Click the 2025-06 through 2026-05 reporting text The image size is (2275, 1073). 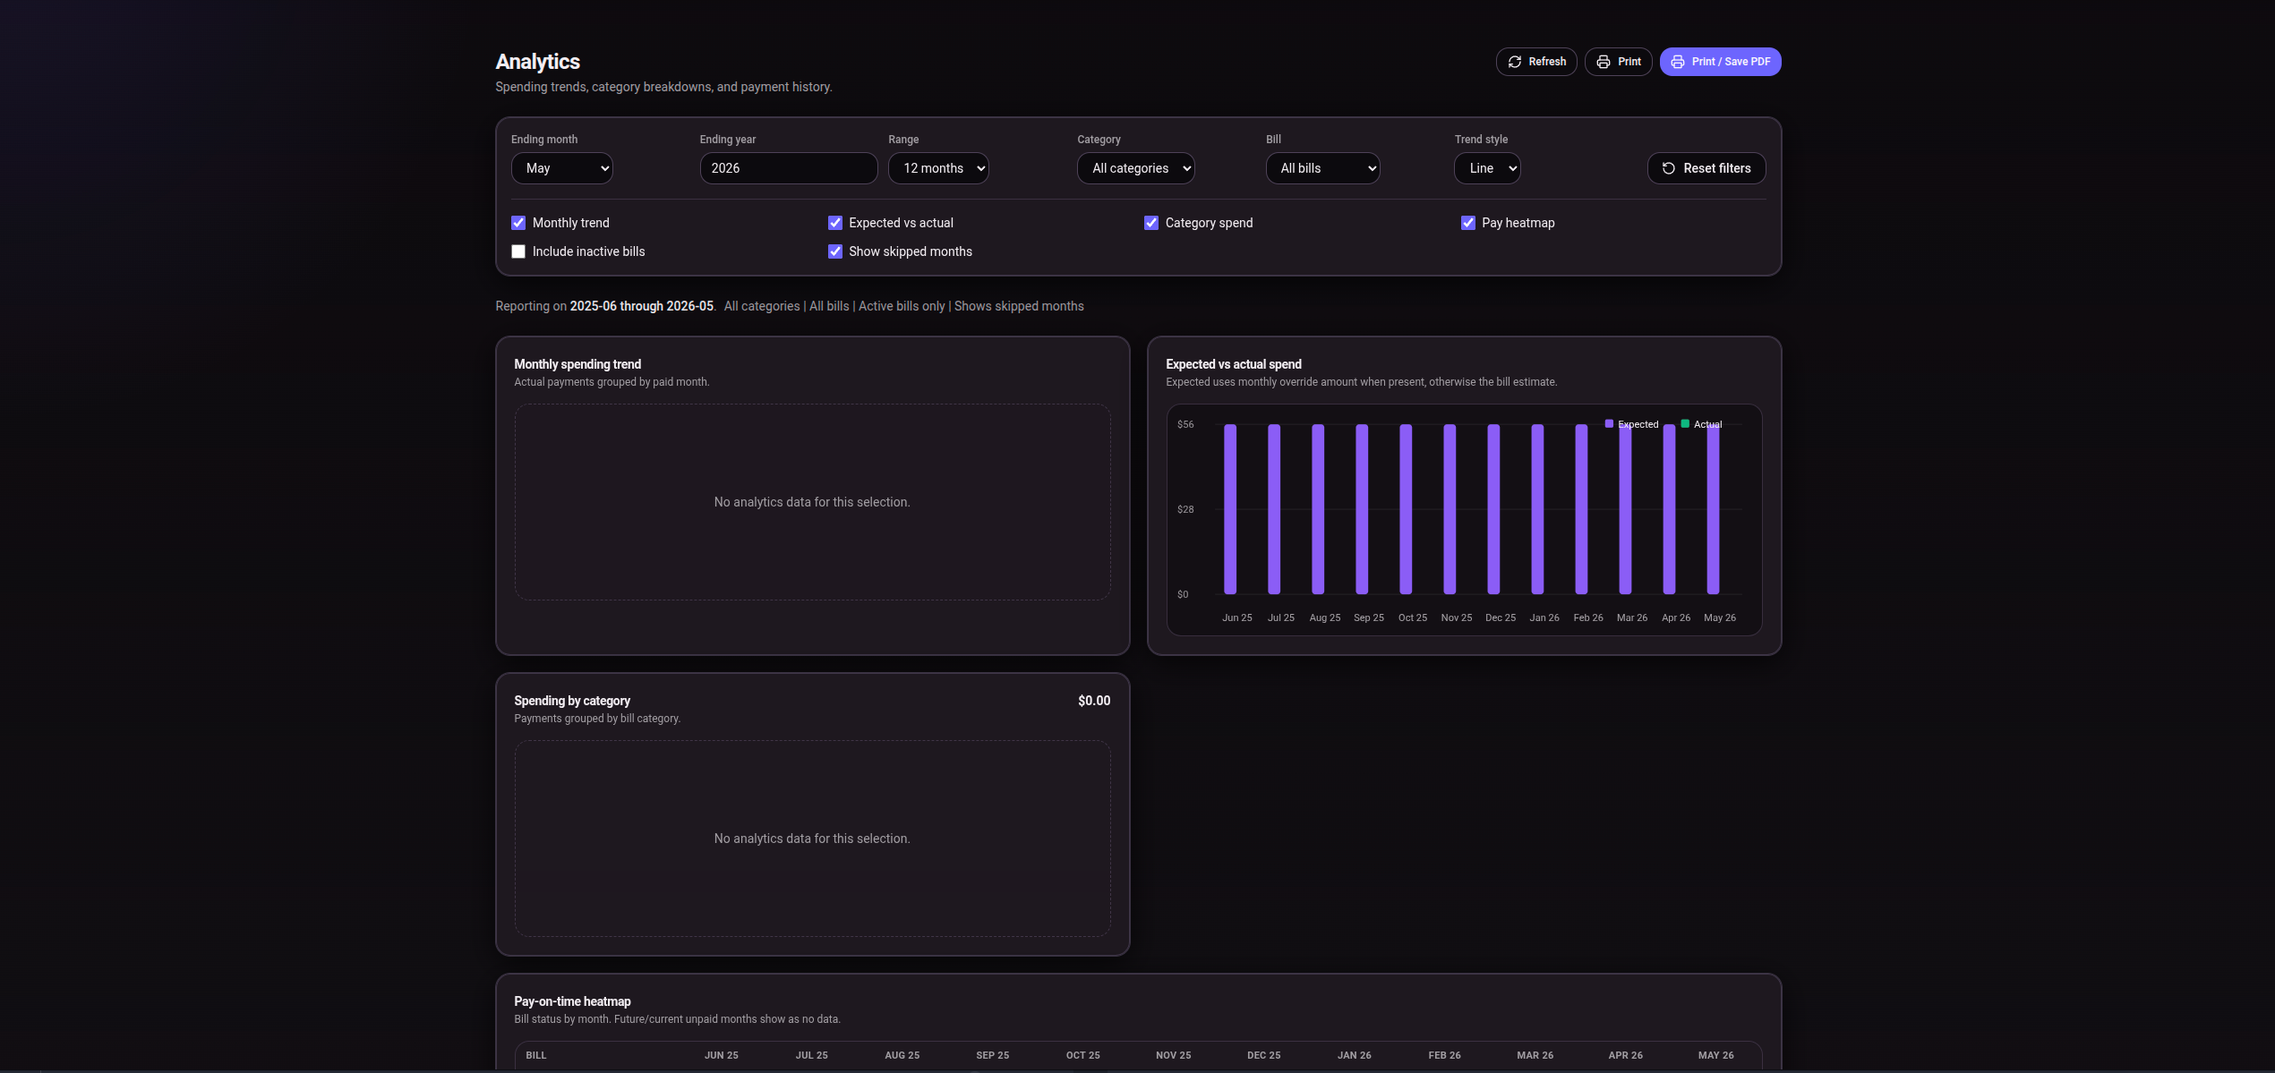pyautogui.click(x=641, y=306)
